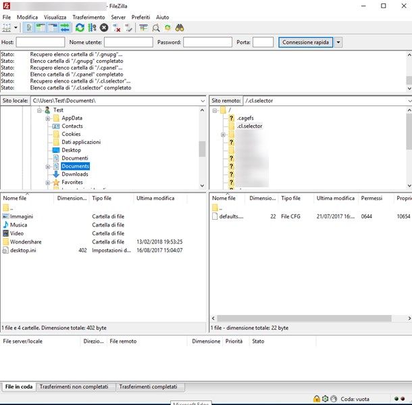
Task: Select the .cagefs remote folder
Action: pyautogui.click(x=245, y=118)
